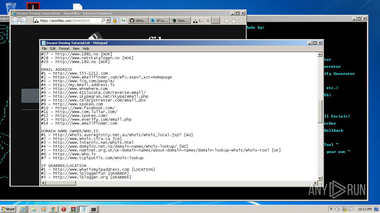Screen dimensions: 380x213
Task: Open the Windows Start button
Action: (8, 209)
